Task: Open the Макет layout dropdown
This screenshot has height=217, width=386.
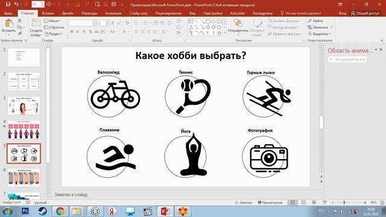Action: (x=52, y=21)
